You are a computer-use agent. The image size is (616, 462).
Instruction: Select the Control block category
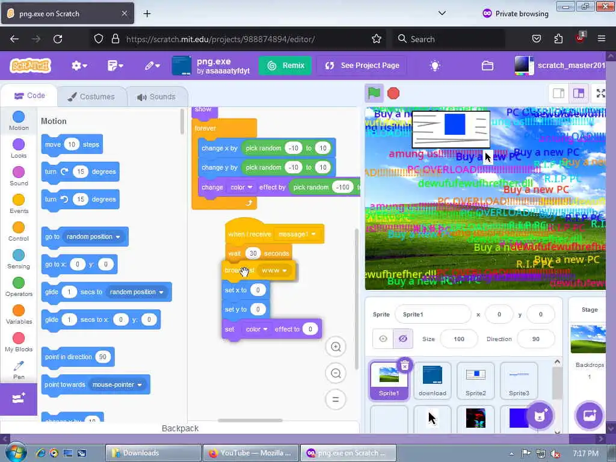(19, 232)
